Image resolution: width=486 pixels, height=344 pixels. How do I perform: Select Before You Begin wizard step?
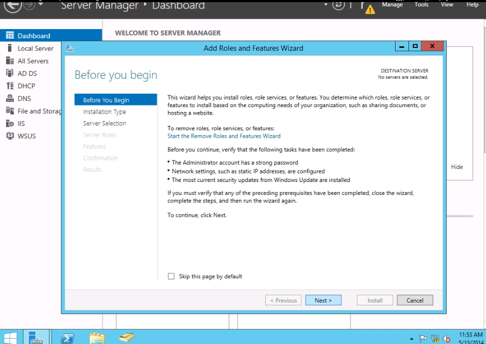(116, 100)
